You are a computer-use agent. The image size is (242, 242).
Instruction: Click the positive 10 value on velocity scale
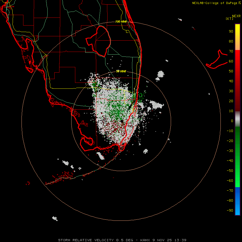pyautogui.click(x=231, y=111)
